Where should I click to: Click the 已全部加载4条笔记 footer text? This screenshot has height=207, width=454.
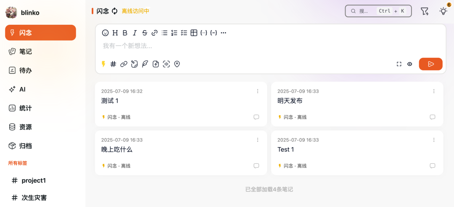269,190
